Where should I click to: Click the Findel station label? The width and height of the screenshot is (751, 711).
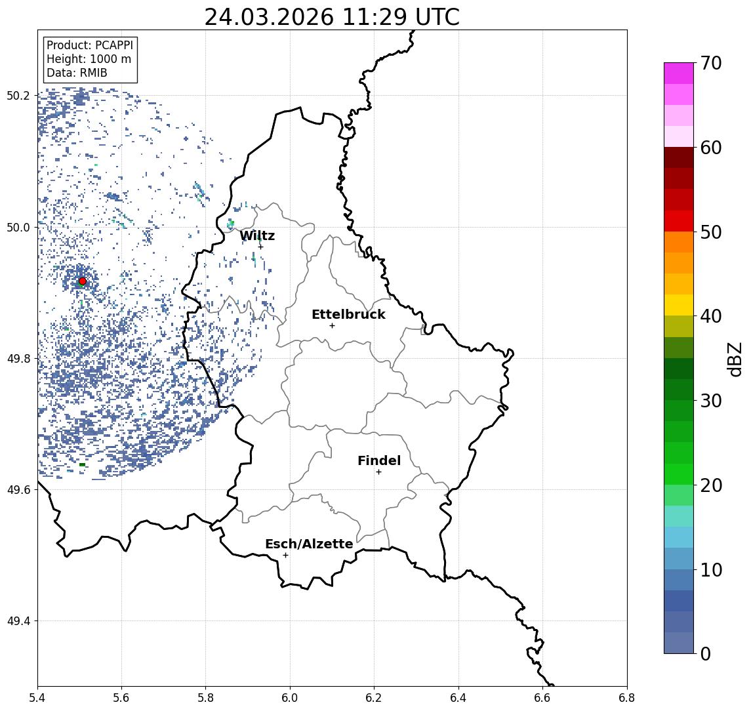(x=379, y=460)
